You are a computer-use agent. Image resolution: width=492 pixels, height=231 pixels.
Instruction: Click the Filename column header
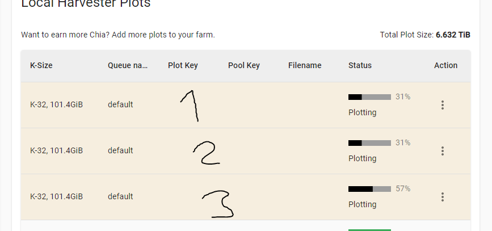coord(305,65)
